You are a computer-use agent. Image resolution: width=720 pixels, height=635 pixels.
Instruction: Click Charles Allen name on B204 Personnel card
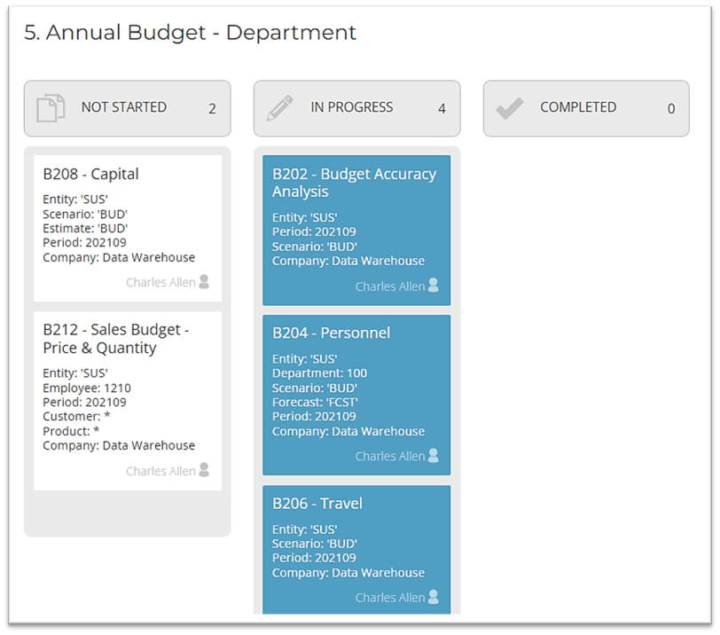[389, 456]
